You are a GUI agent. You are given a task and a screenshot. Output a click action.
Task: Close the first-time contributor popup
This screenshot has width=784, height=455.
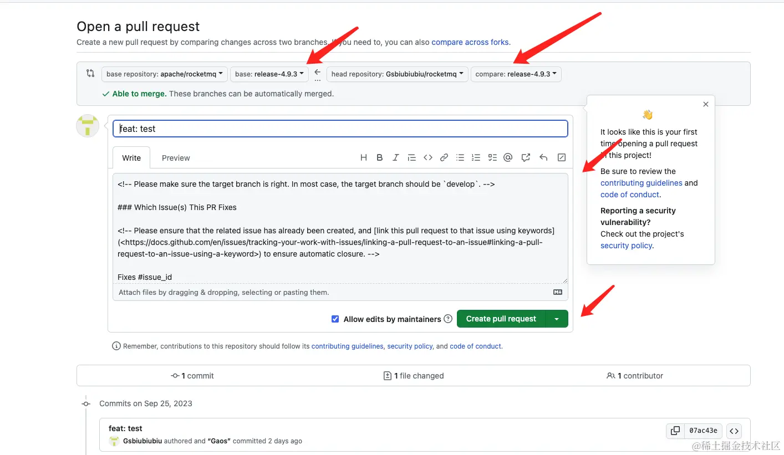pos(705,104)
